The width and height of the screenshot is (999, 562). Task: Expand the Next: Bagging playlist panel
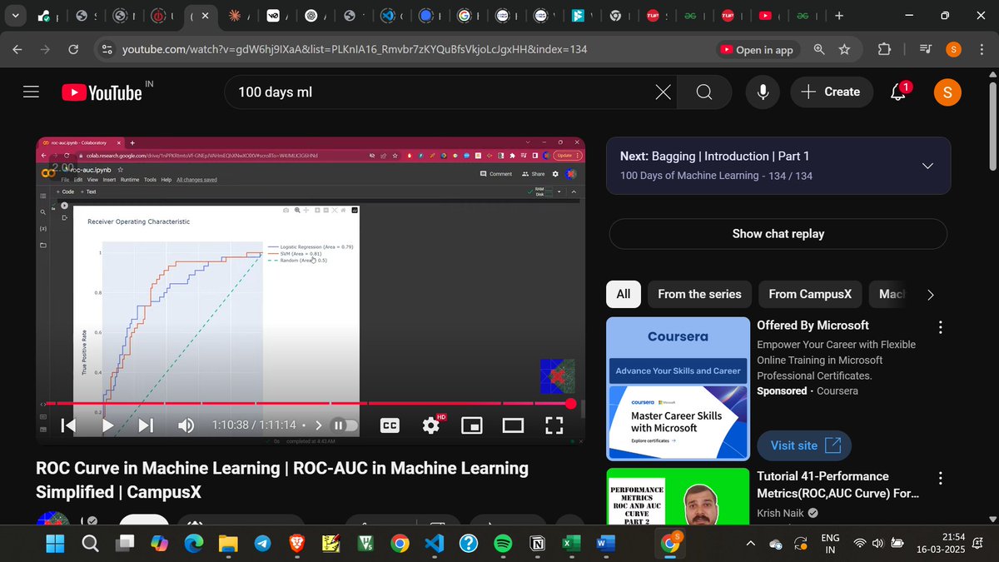coord(927,166)
